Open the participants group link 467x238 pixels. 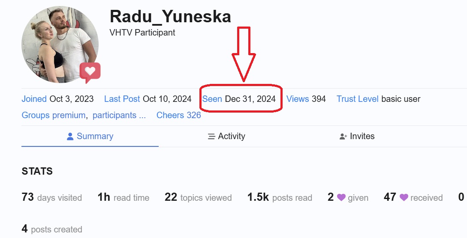click(114, 115)
